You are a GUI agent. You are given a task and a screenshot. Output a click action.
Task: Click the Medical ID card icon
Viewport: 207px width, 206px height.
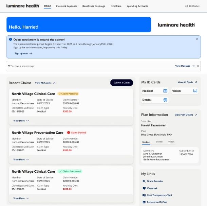(x=165, y=91)
